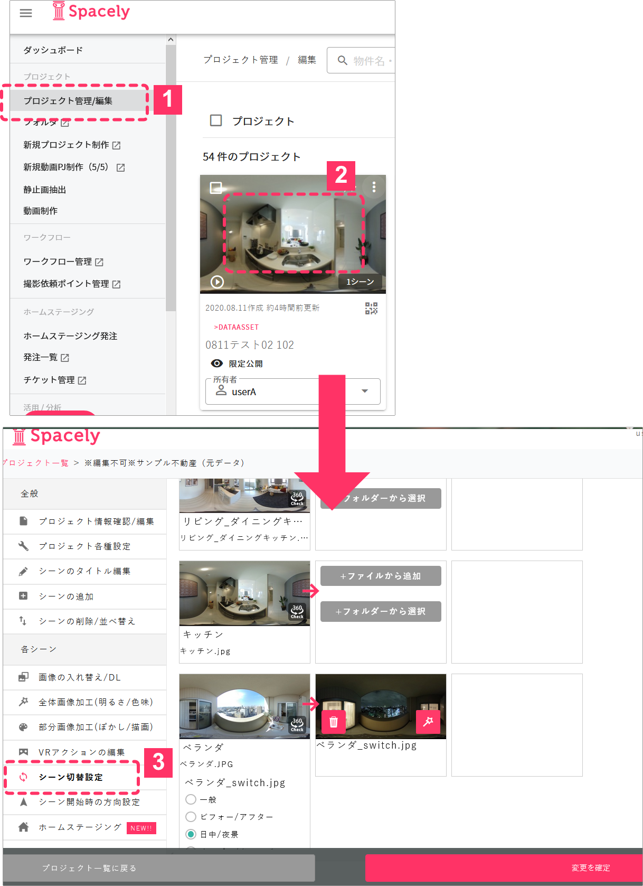This screenshot has height=886, width=643.
Task: Open the kitchen project thumbnail
Action: click(x=293, y=234)
